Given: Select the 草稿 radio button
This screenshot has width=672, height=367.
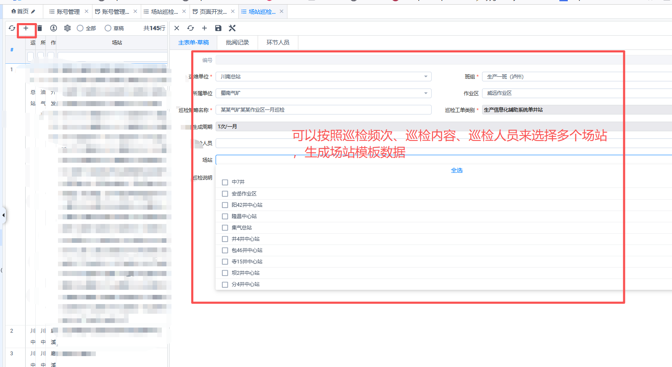Looking at the screenshot, I should click(108, 28).
